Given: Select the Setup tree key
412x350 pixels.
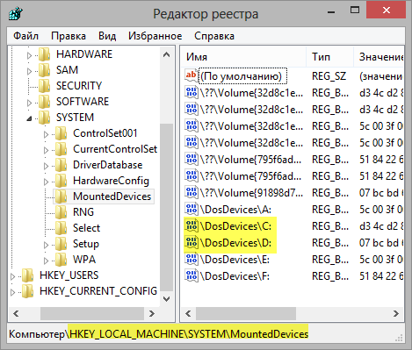Looking at the screenshot, I should tap(86, 244).
